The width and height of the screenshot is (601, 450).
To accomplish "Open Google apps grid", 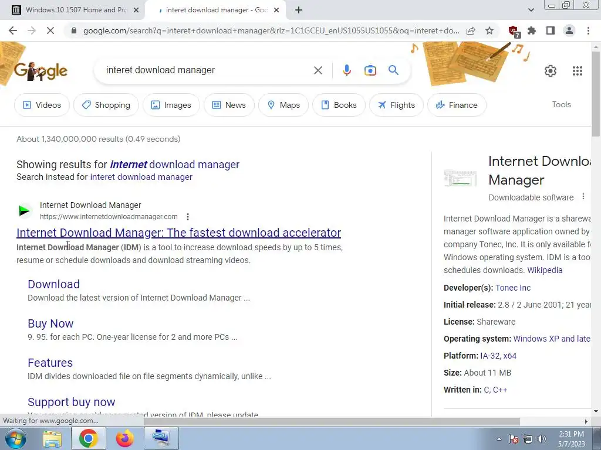I will (578, 71).
